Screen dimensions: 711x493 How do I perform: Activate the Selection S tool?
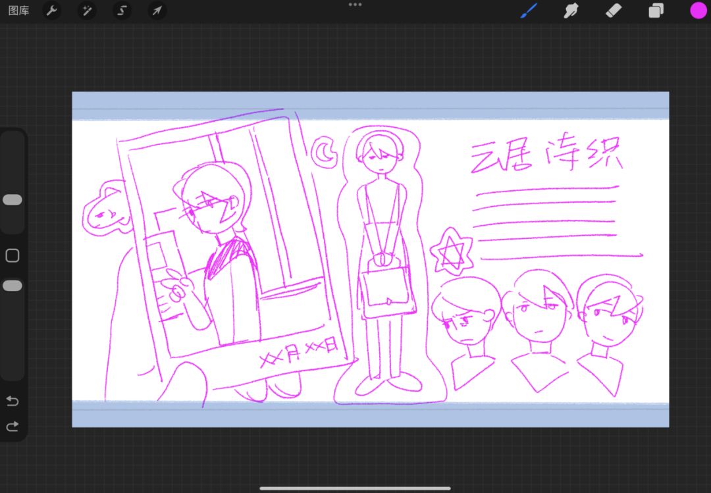122,11
